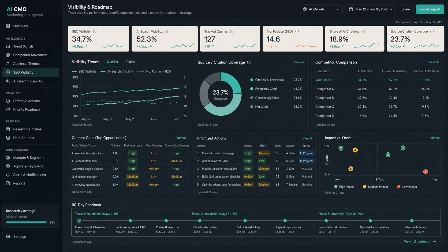Click the Cited by AI Overviews legend dot
Viewport: 448px width, 252px height.
252,80
